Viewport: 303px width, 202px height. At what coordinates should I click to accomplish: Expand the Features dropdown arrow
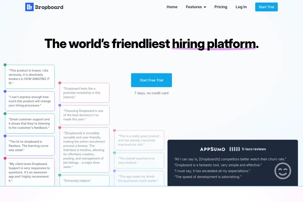(x=205, y=7)
